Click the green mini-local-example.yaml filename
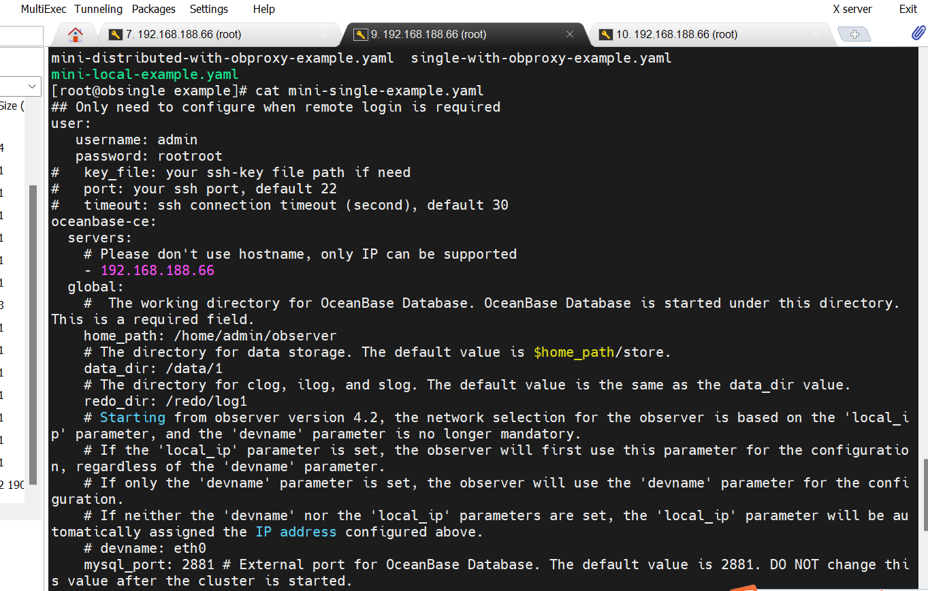Image resolution: width=928 pixels, height=591 pixels. (x=145, y=74)
